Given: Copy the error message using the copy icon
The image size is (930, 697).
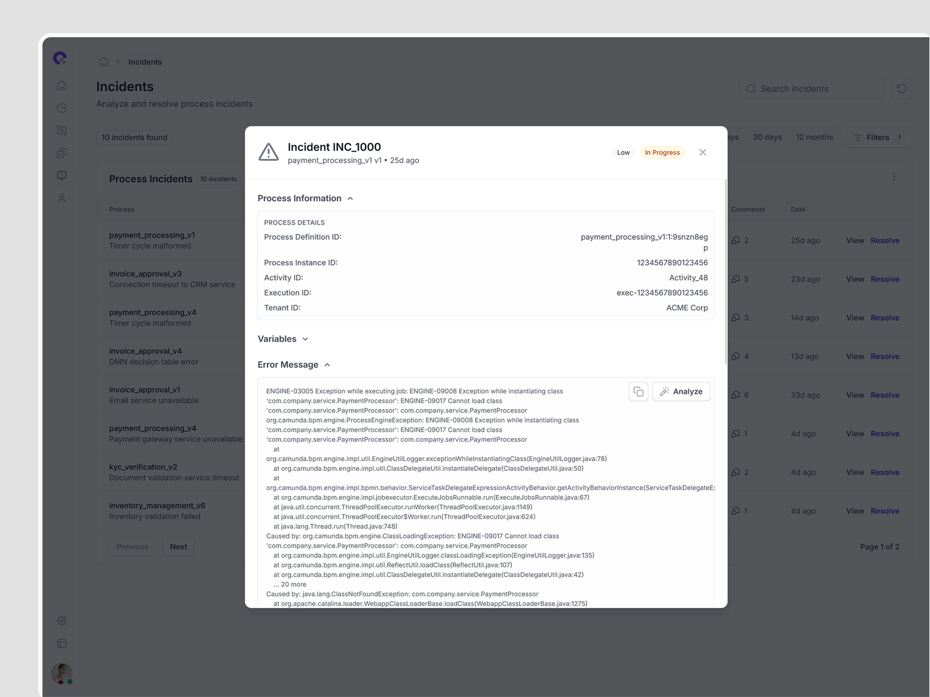Looking at the screenshot, I should click(638, 391).
